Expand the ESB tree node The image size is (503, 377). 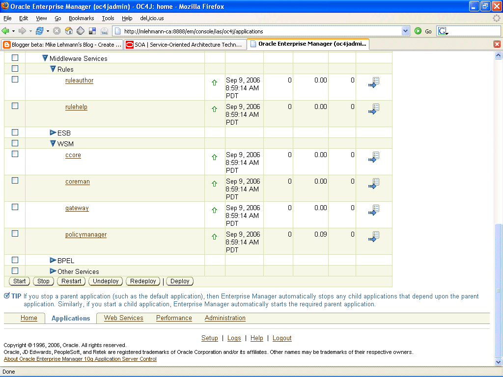53,133
